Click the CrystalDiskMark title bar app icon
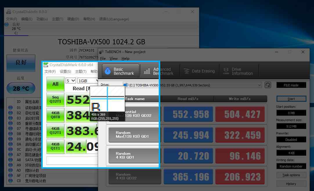The width and height of the screenshot is (314, 191). pos(46,65)
